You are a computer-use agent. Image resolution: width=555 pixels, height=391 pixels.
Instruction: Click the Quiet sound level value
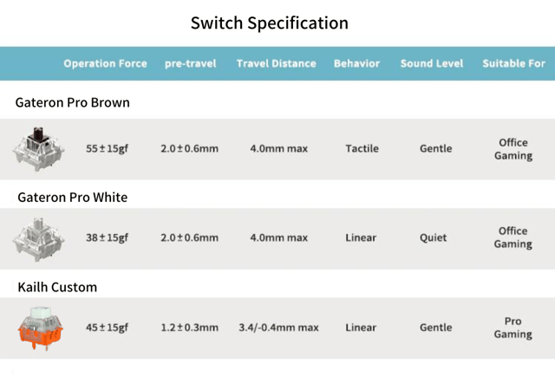434,238
